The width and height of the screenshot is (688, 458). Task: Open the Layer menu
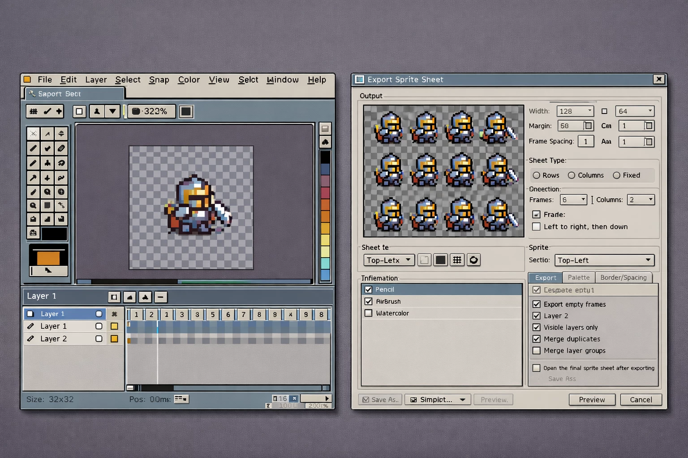coord(96,80)
